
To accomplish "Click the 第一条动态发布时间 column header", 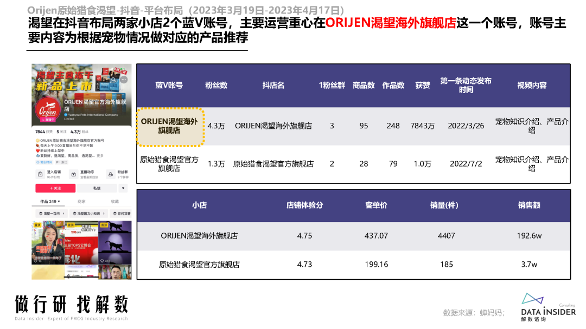I will click(x=466, y=85).
